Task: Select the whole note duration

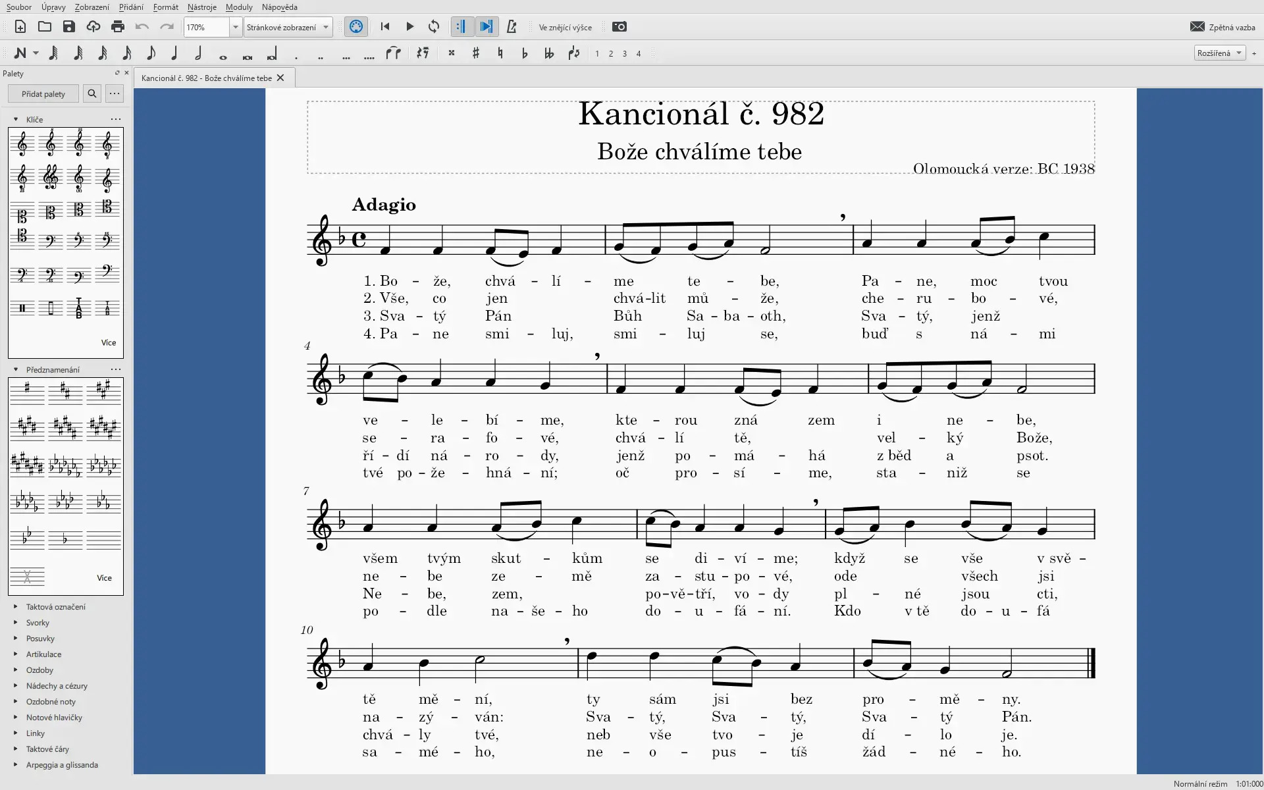Action: [x=223, y=57]
